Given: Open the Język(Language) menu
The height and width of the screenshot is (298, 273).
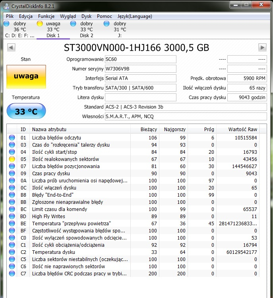Looking at the screenshot, I should (x=135, y=16).
